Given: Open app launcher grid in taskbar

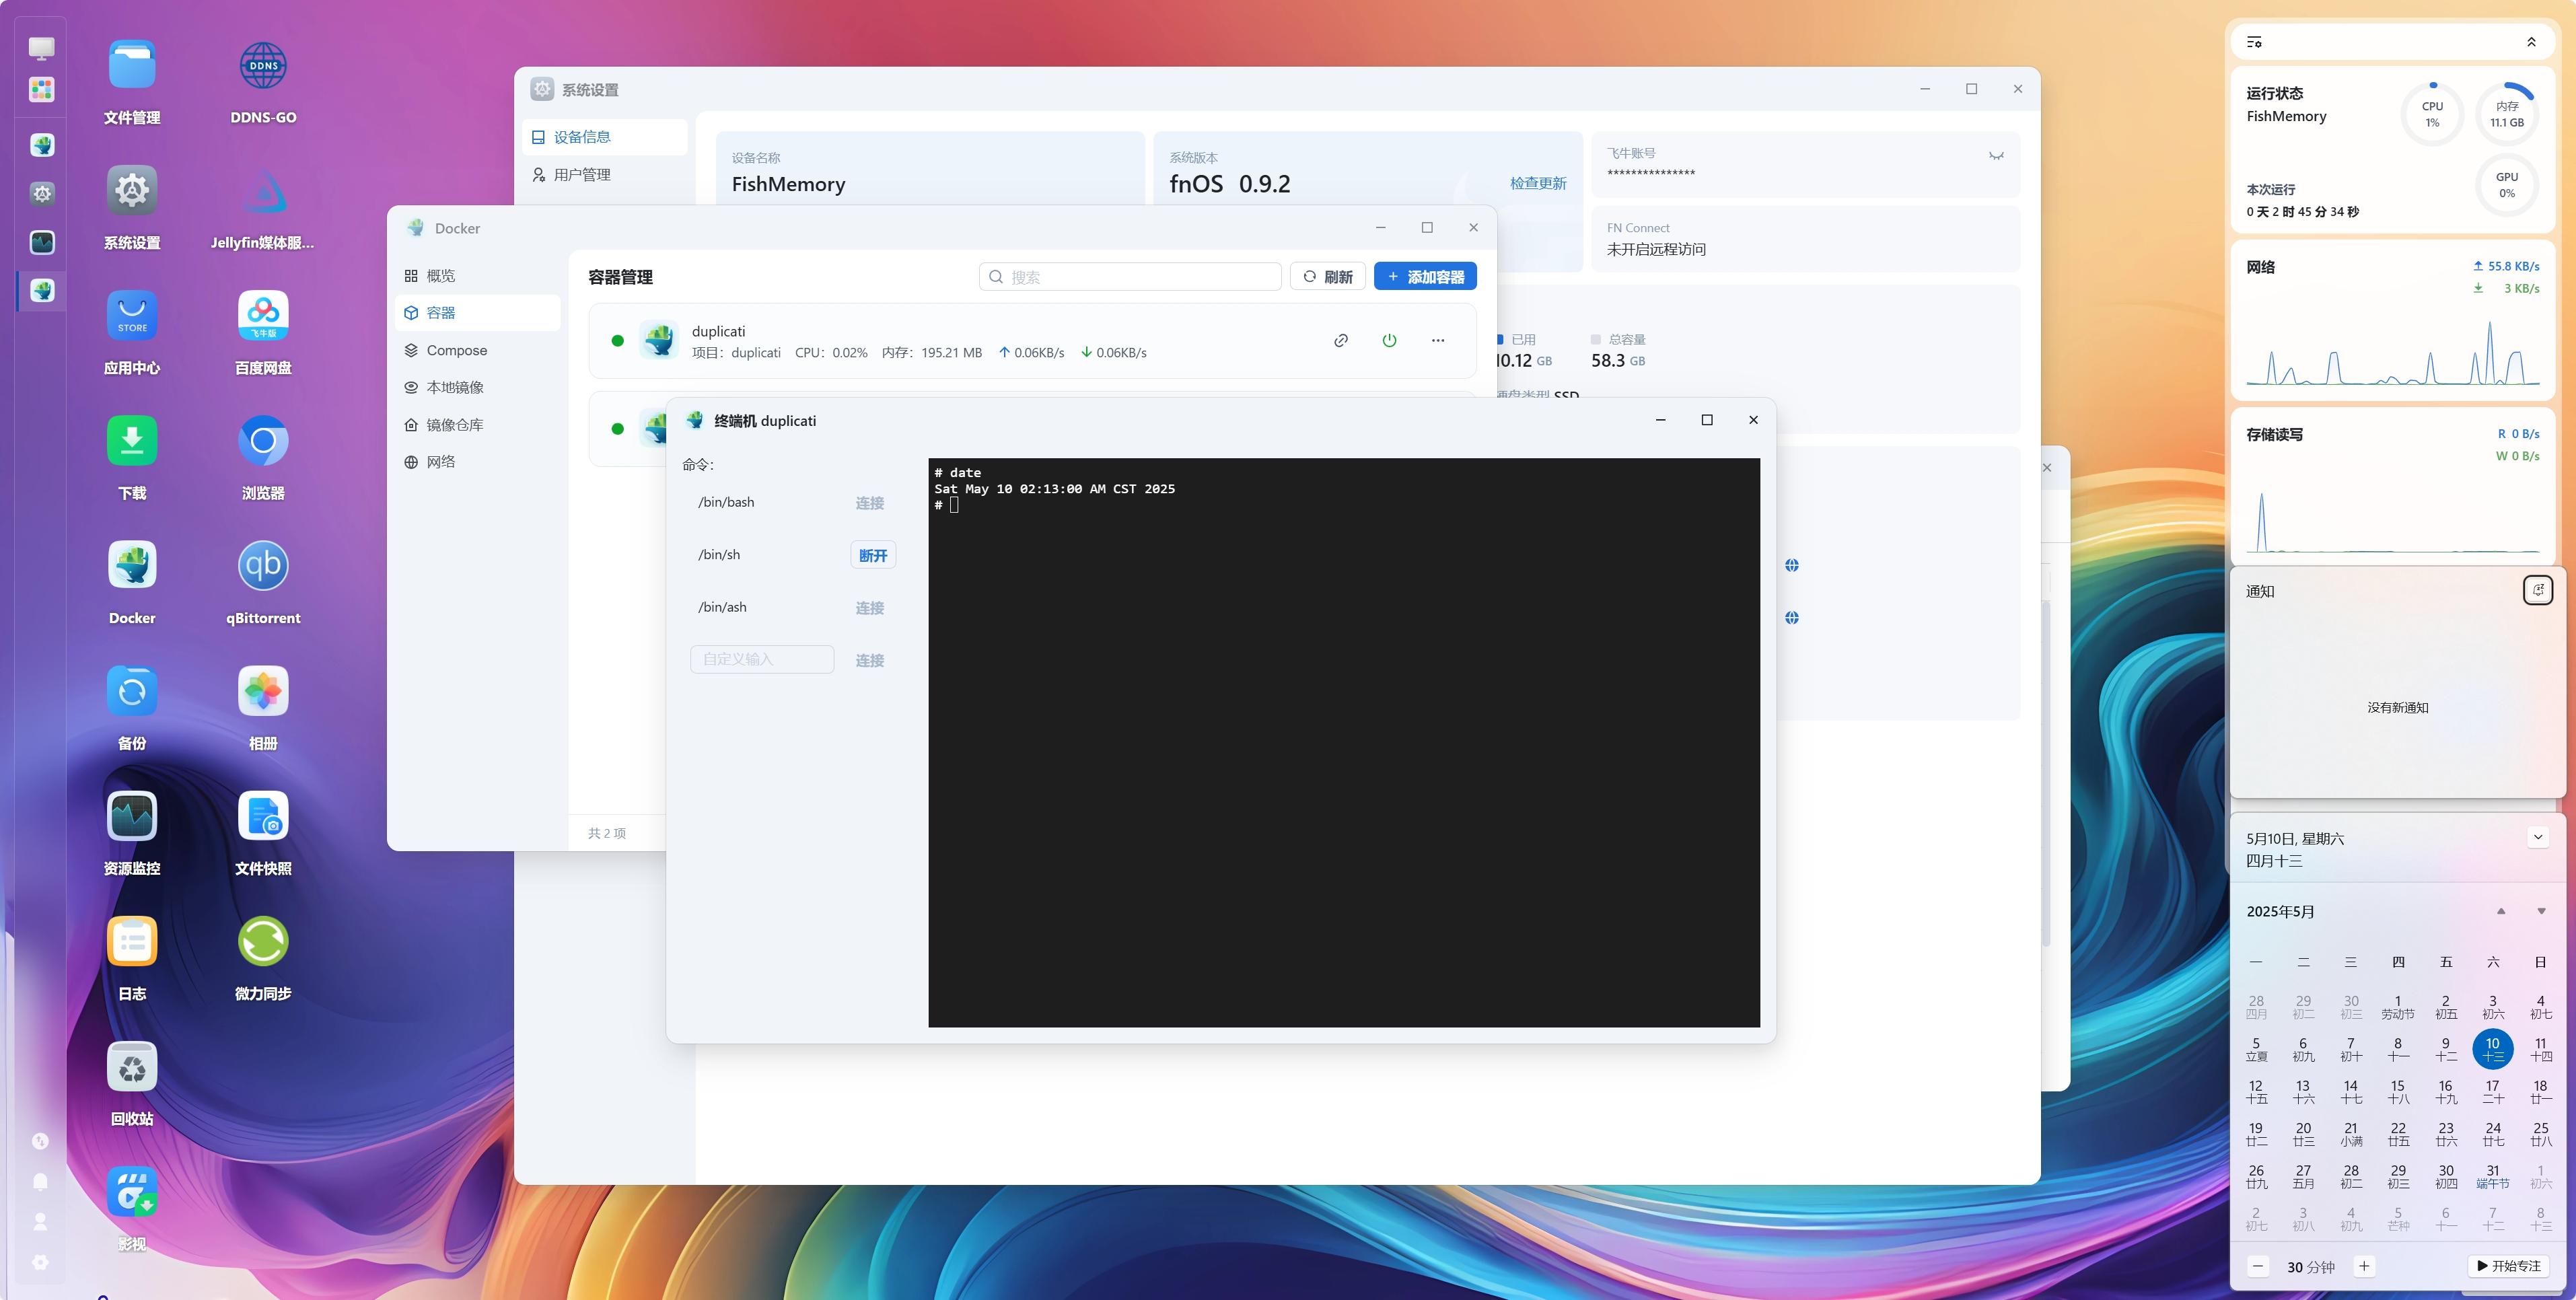Looking at the screenshot, I should coord(42,90).
